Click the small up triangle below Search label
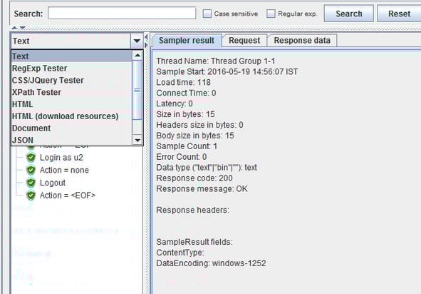This screenshot has width=421, height=294. (x=14, y=27)
